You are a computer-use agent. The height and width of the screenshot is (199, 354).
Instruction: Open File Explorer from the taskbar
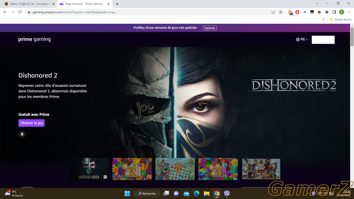(x=206, y=193)
